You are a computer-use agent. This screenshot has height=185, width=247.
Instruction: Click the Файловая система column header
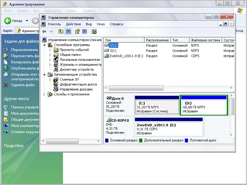click(x=205, y=40)
